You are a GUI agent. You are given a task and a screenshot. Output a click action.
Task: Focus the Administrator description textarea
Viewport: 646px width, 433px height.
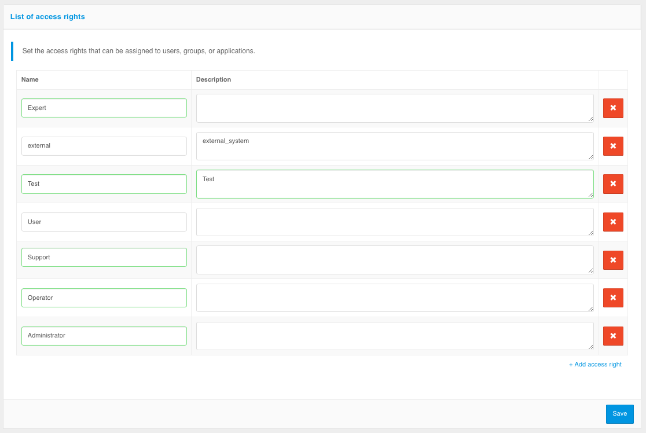[x=395, y=336]
